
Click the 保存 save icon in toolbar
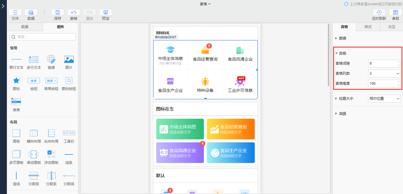(58, 12)
